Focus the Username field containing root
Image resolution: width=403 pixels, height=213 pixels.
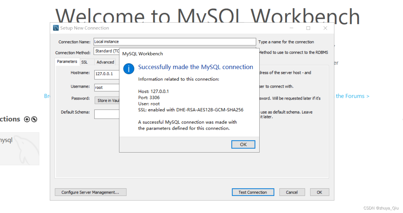(107, 87)
